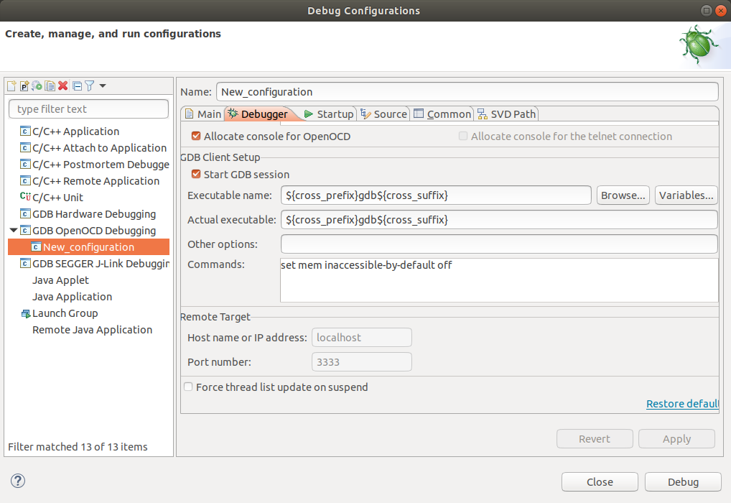
Task: Click the C/C++ Attach to Application icon
Action: pos(25,147)
